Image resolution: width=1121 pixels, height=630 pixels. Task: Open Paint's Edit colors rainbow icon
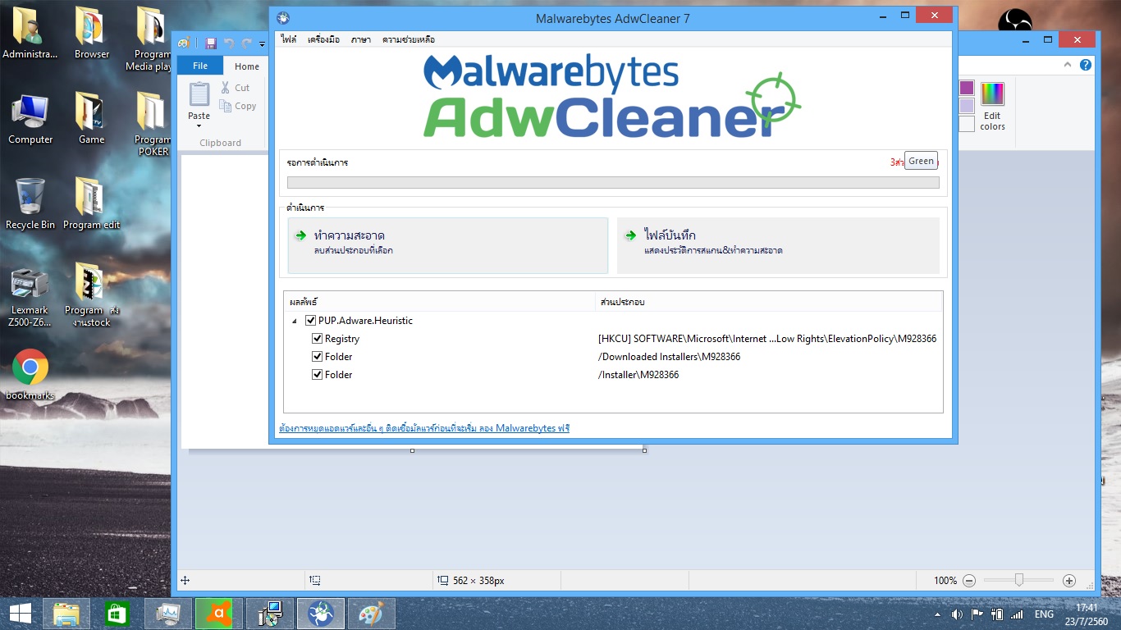(x=993, y=94)
